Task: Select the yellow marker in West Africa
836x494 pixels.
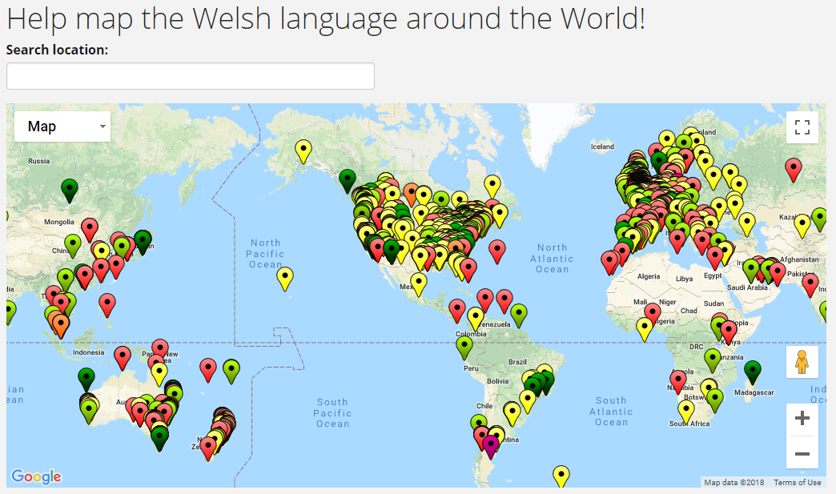Action: click(645, 327)
